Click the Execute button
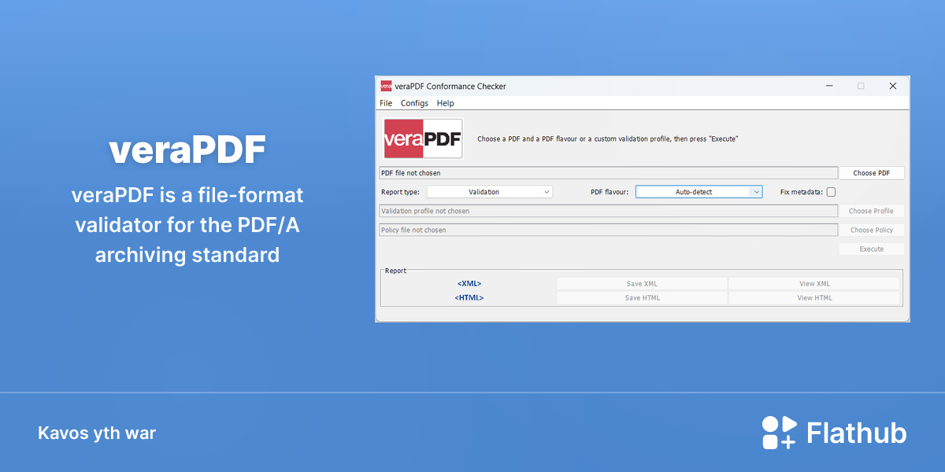945x472 pixels. click(871, 249)
